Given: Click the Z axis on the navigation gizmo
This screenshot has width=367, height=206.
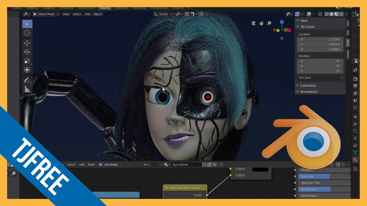Looking at the screenshot, I should point(282,22).
